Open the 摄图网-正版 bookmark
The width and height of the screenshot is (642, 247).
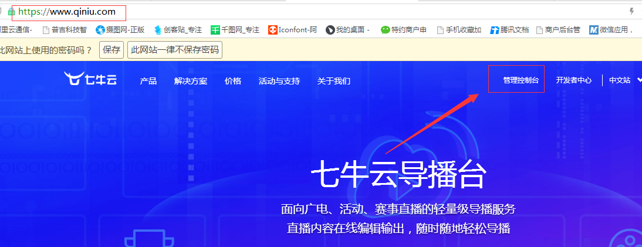[120, 30]
